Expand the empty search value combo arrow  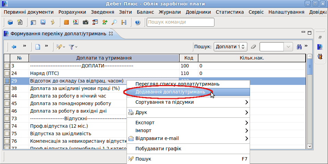tap(288, 47)
